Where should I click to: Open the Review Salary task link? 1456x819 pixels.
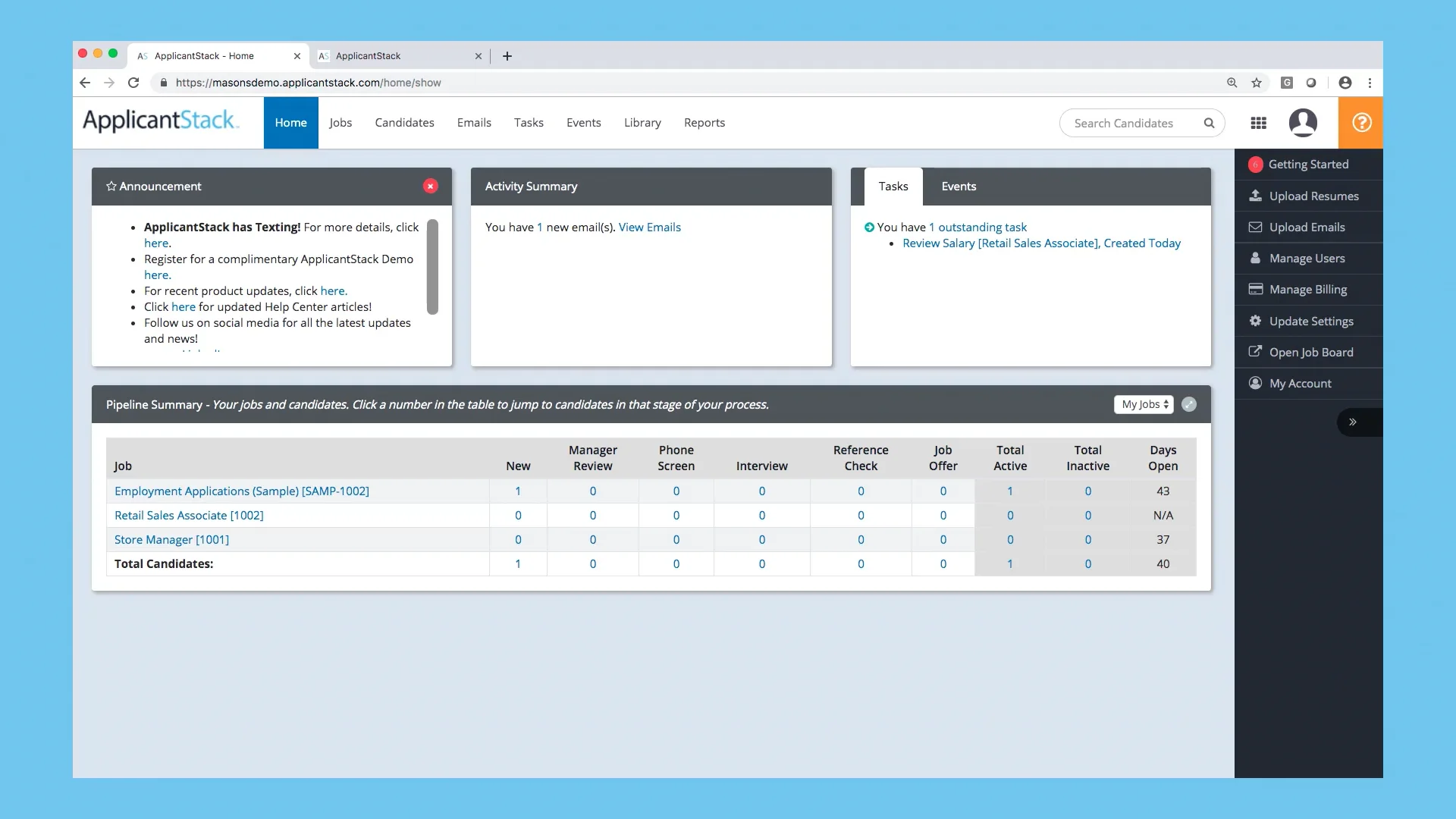point(1042,243)
